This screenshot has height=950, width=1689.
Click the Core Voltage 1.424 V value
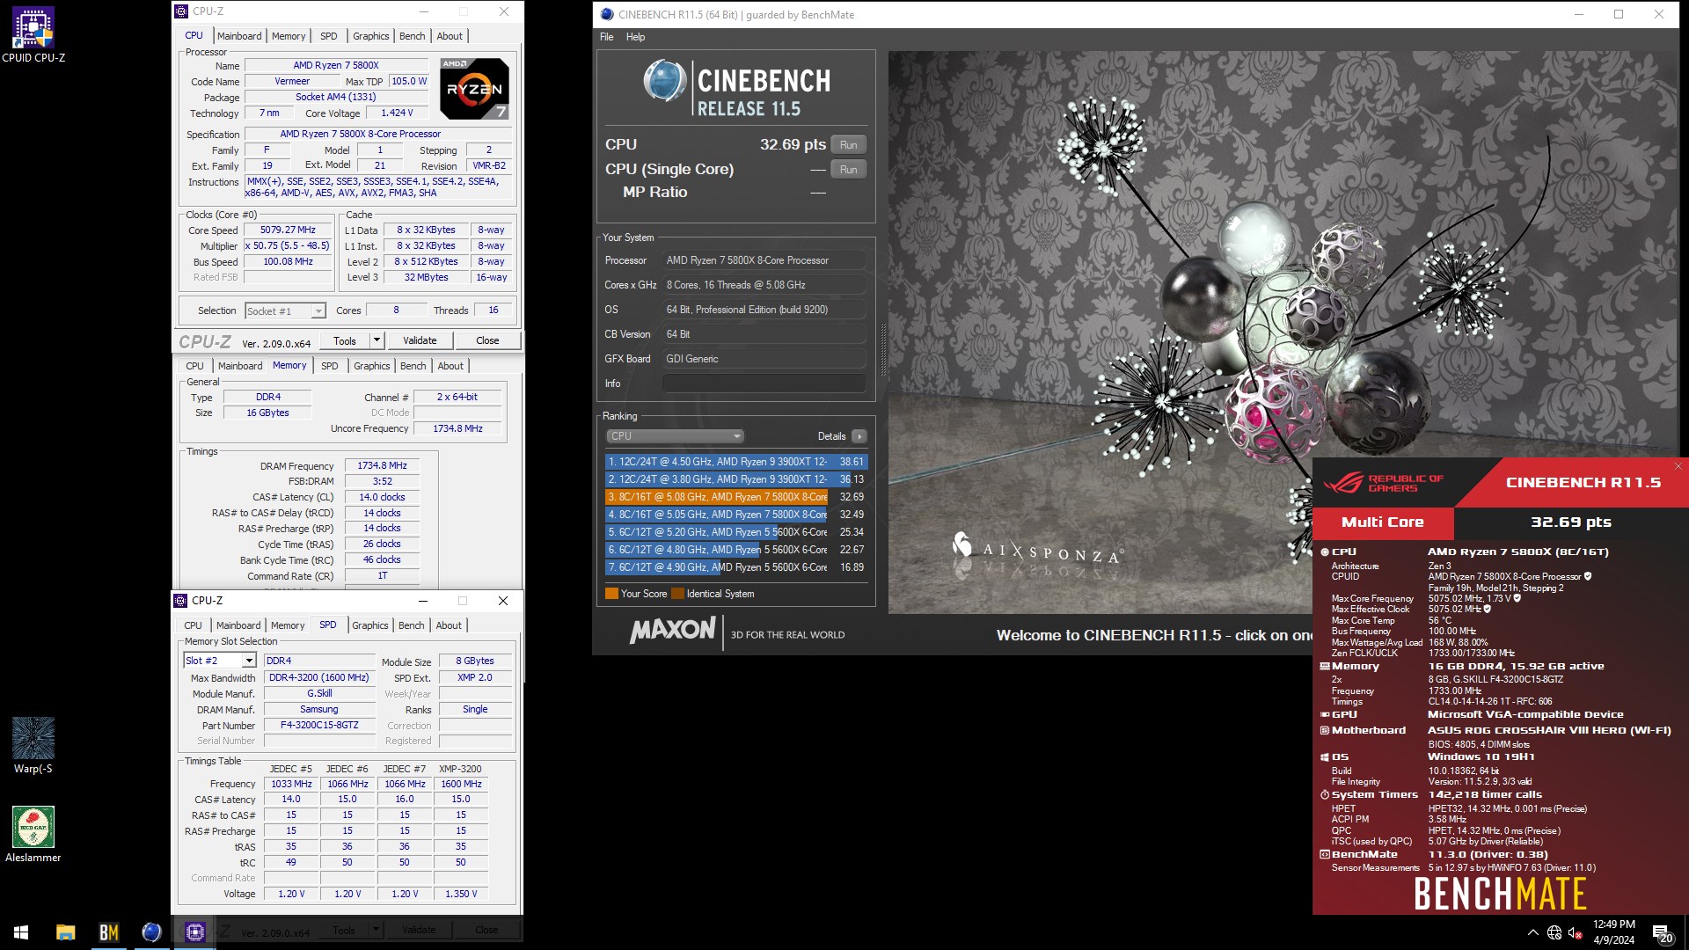coord(397,113)
